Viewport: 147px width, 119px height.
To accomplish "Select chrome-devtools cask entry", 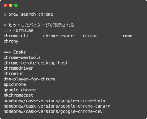I will 22,57.
